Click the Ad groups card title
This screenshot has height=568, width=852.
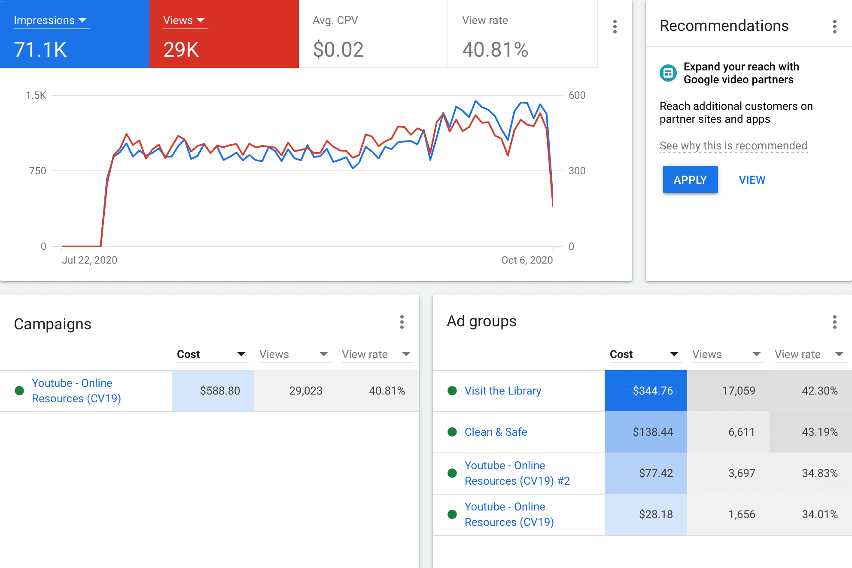pos(481,321)
